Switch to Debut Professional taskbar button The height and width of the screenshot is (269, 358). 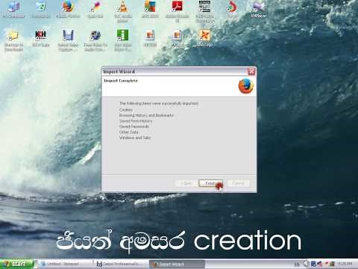121,264
